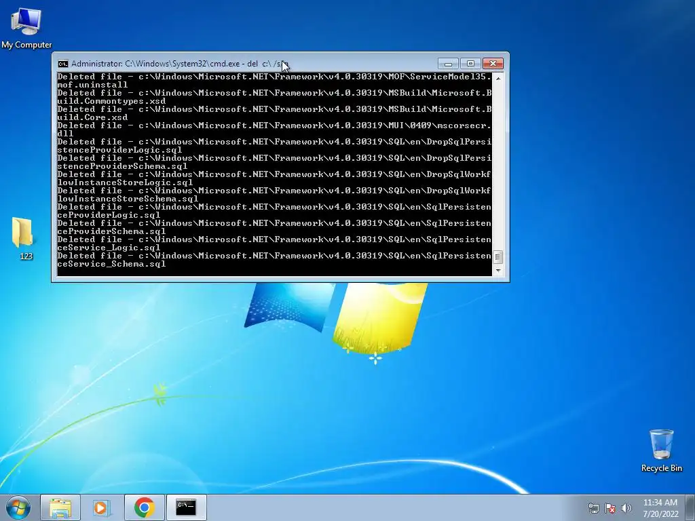Open the clock showing 11:34 AM
Viewport: 695px width, 521px height.
pos(660,508)
